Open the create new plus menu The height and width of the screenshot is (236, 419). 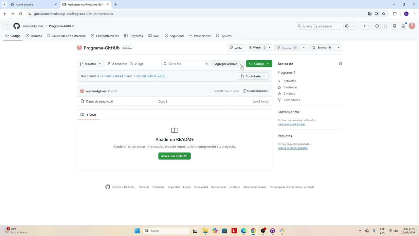[x=366, y=26]
